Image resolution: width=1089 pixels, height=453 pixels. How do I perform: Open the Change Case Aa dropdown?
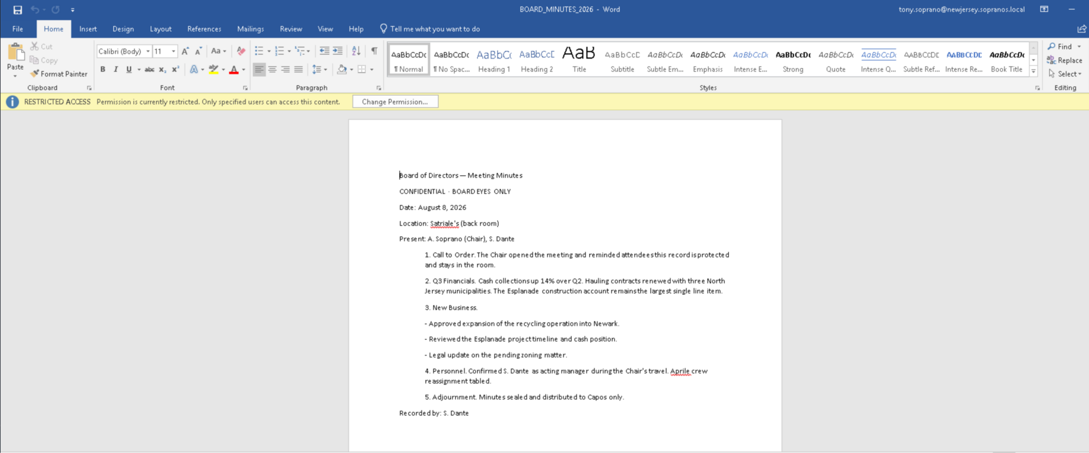(218, 51)
